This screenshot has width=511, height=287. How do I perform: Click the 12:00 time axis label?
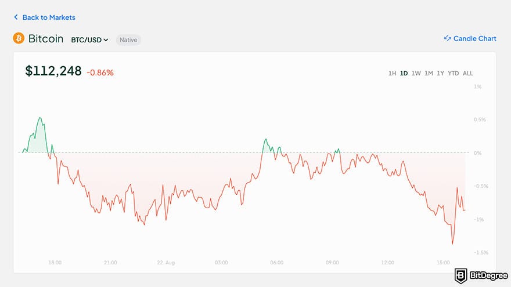(387, 263)
